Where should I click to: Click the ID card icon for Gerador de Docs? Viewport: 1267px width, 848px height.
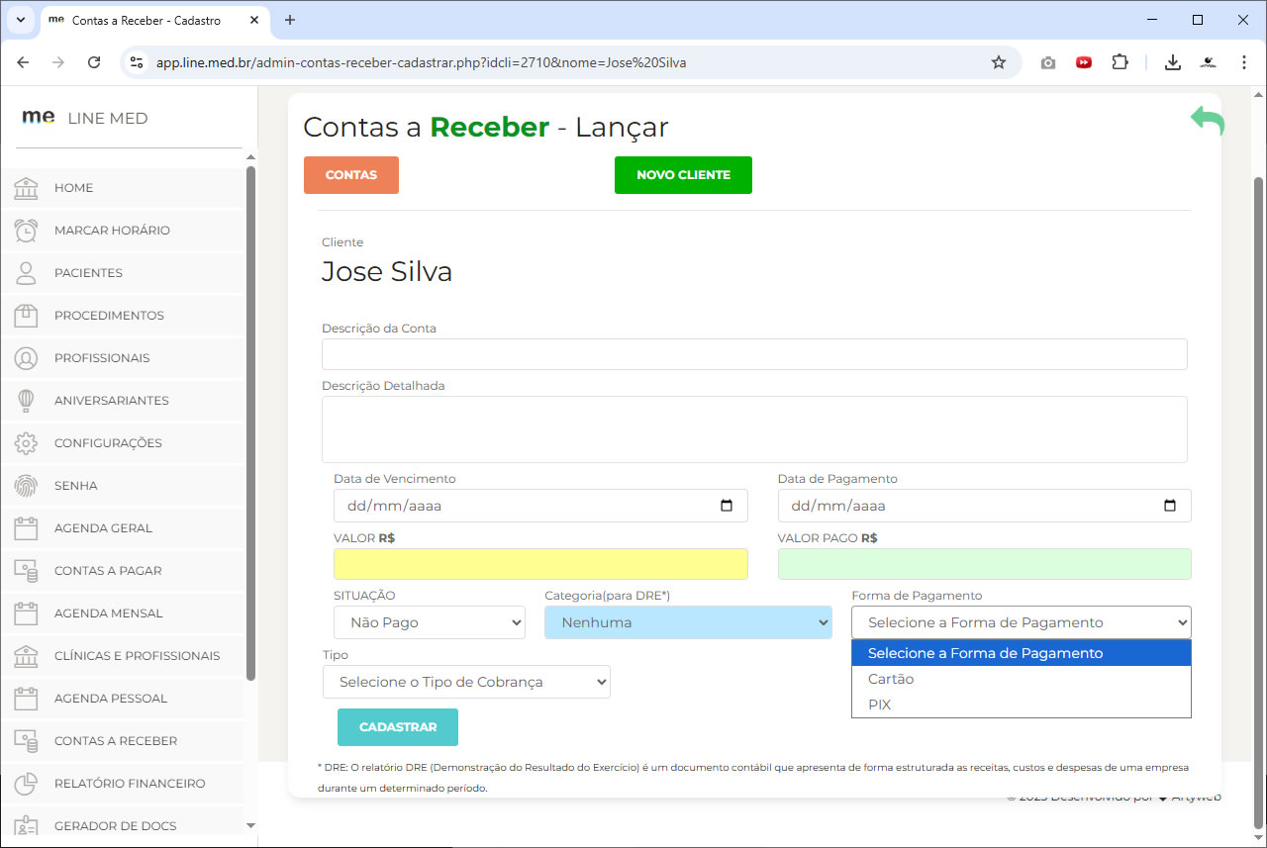click(26, 826)
